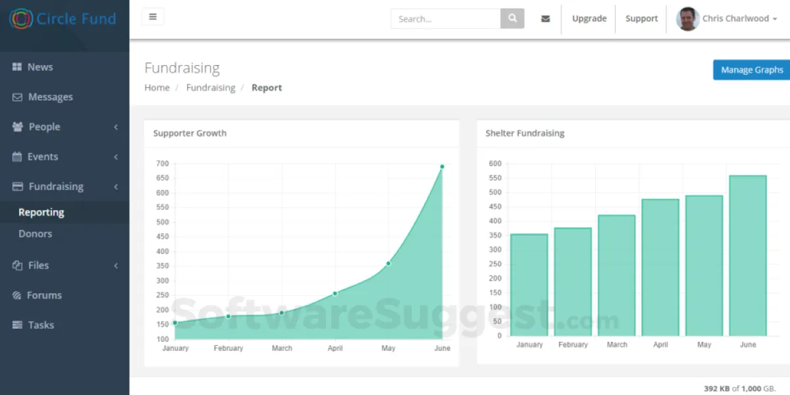Expand the People sidebar section
Image resolution: width=790 pixels, height=395 pixels.
tap(44, 127)
